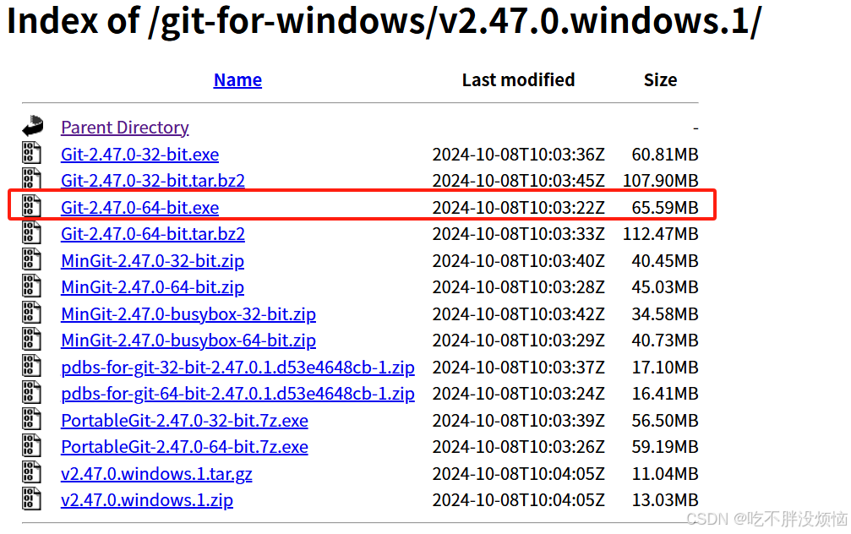Click timestamp 2024-10-08T10:03:45Z
Screen dimensions: 851x534
click(x=518, y=180)
